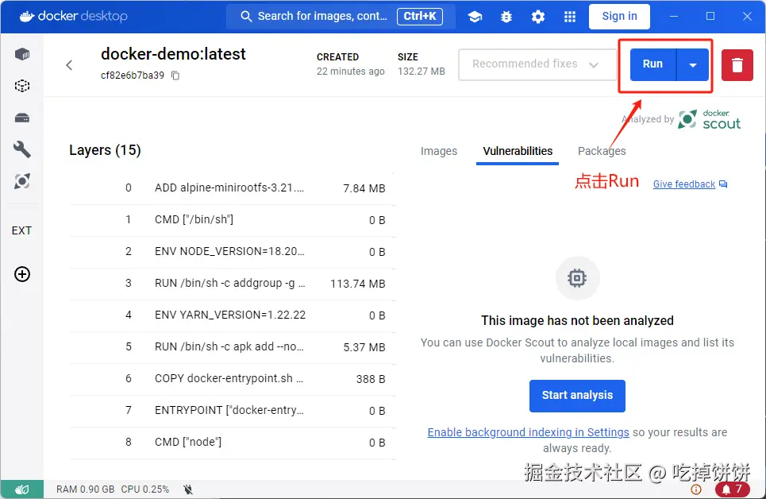Select layer 3 RUN addgroup
Viewport: 766px width, 499px height.
coord(232,284)
